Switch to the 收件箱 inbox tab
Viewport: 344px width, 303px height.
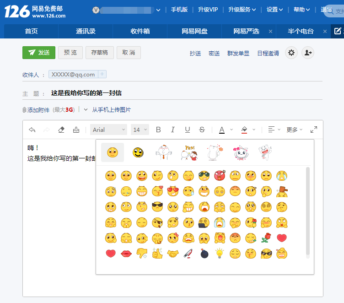(140, 31)
